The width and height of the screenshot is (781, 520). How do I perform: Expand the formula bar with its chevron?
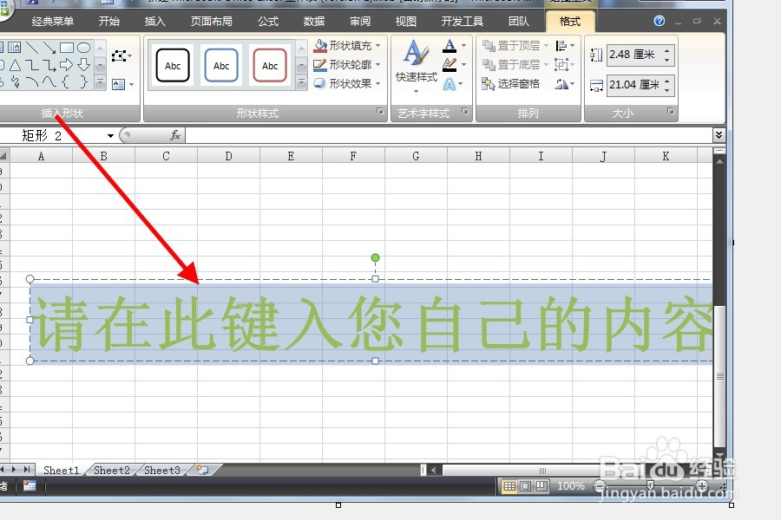[x=719, y=135]
